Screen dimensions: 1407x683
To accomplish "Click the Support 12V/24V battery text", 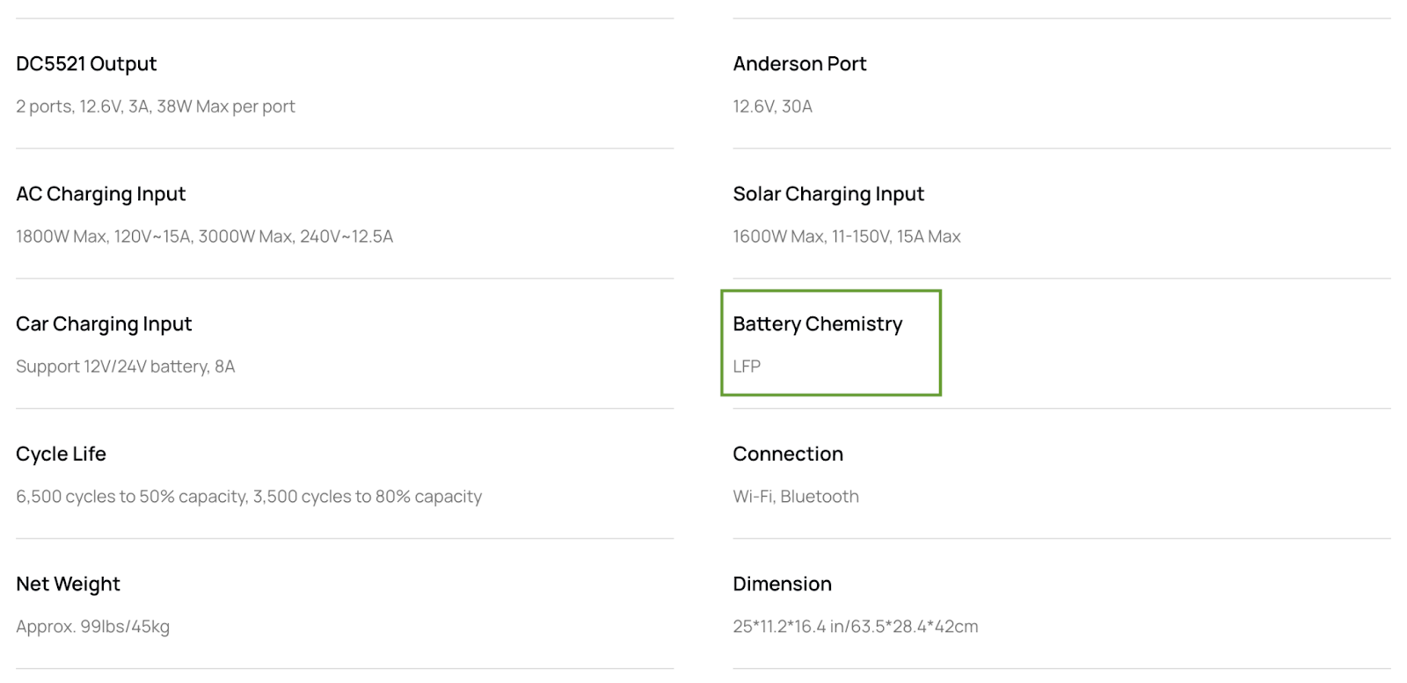I will [x=126, y=367].
